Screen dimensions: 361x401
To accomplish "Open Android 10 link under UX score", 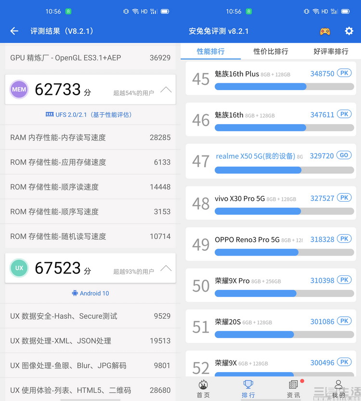I will pyautogui.click(x=90, y=293).
